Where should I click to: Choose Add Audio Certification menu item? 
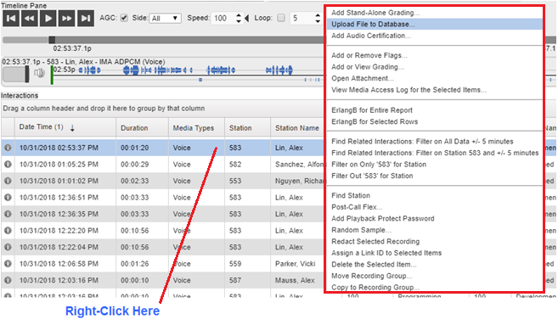435,36
